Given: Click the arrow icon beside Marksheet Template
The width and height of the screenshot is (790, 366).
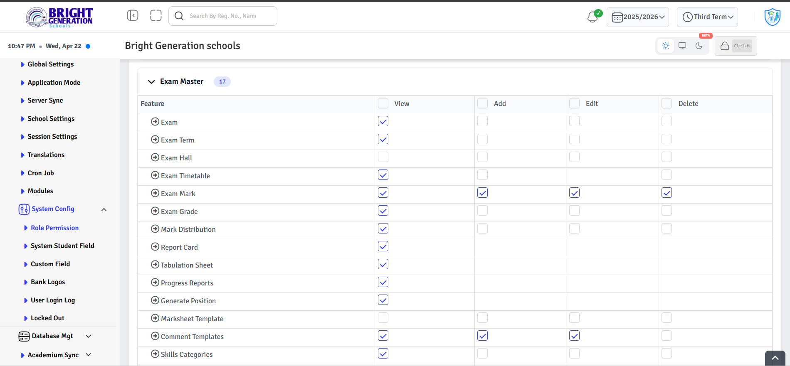Looking at the screenshot, I should point(155,318).
